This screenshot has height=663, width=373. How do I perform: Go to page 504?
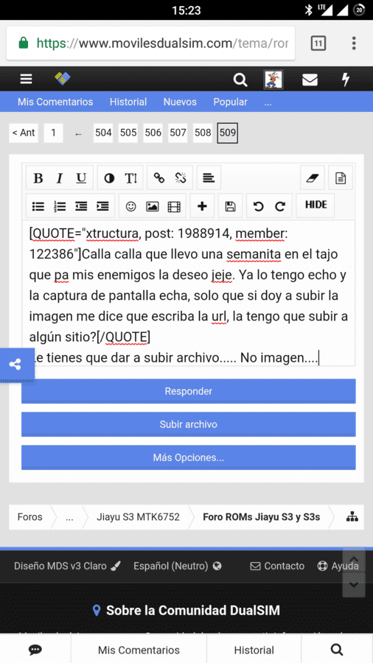click(103, 133)
